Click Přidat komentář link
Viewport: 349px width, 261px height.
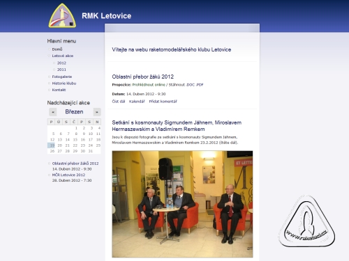pyautogui.click(x=163, y=102)
